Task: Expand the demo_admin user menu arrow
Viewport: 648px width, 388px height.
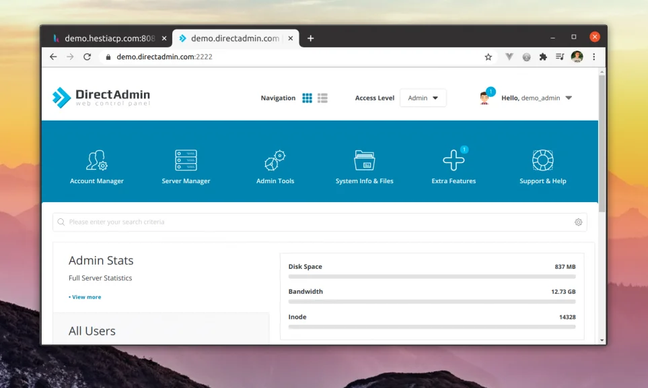Action: [569, 98]
